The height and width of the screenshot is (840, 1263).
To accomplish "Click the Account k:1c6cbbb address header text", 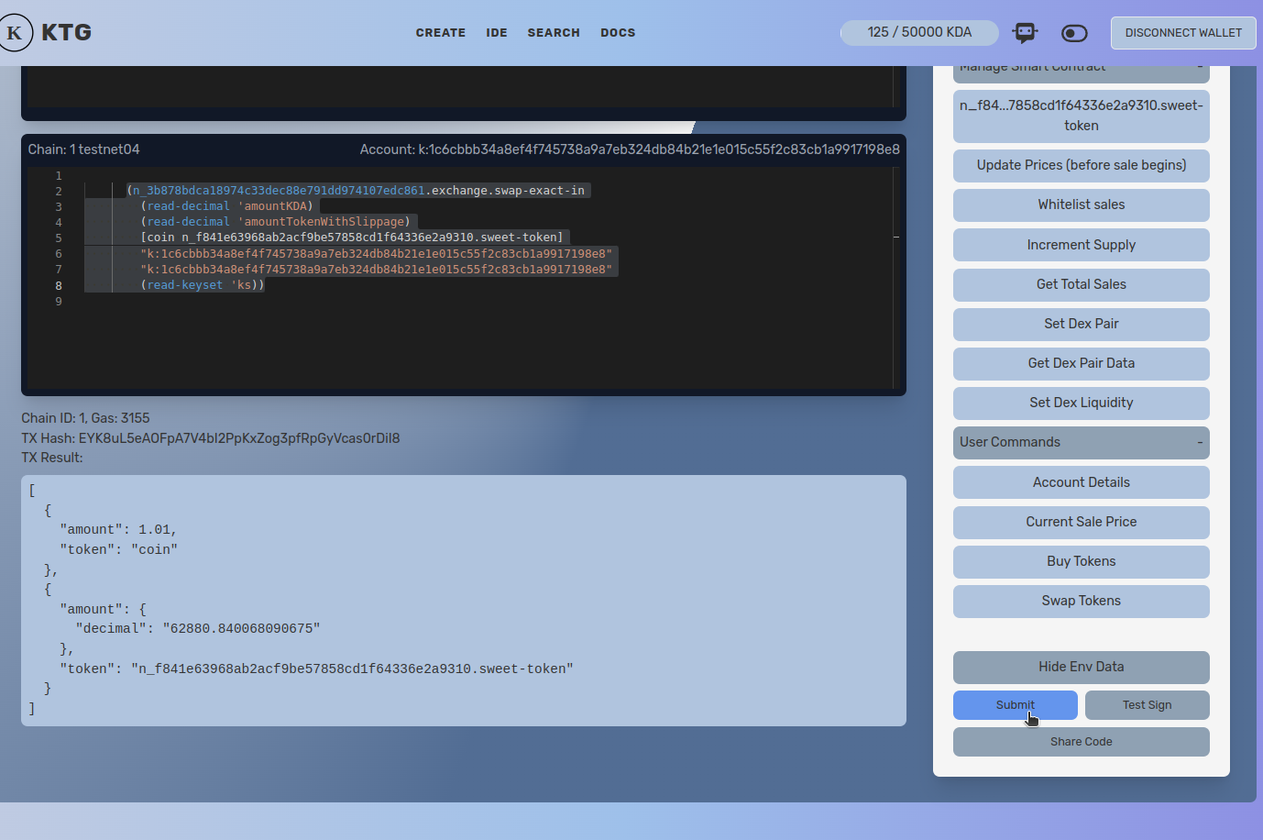I will point(630,149).
